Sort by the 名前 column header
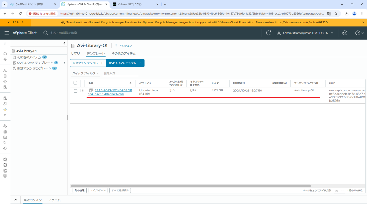The image size is (367, 204). tap(91, 83)
